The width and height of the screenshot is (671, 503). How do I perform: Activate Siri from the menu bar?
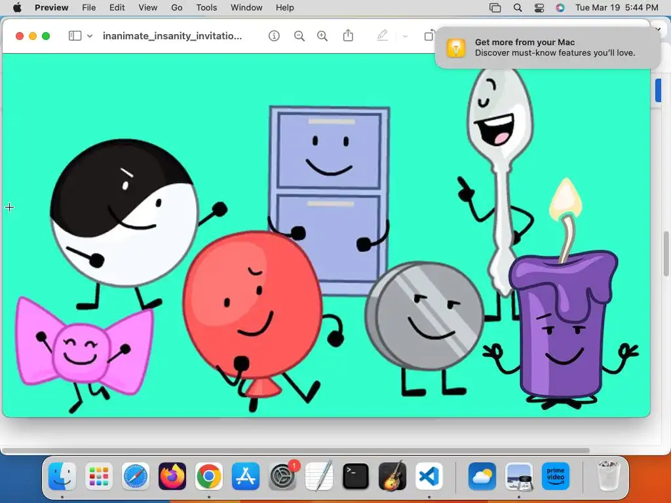[560, 8]
